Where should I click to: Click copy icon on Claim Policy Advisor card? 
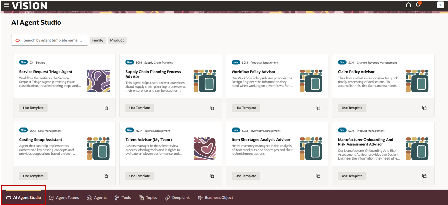(424, 108)
